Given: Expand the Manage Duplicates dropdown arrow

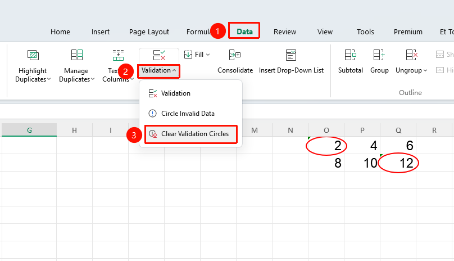Looking at the screenshot, I should pos(93,79).
